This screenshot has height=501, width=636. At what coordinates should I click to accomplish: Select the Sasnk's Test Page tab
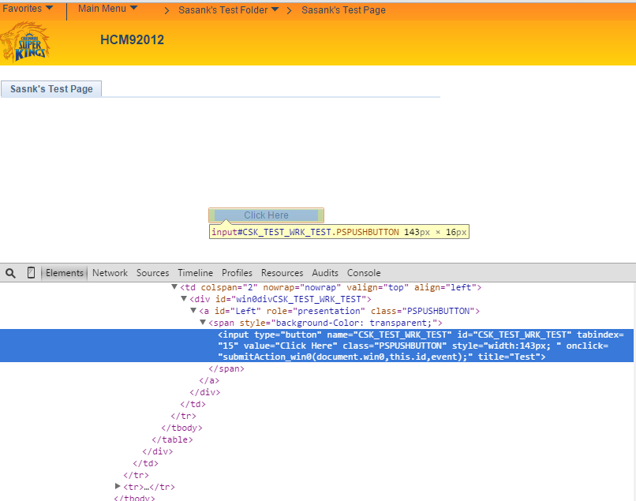coord(51,89)
